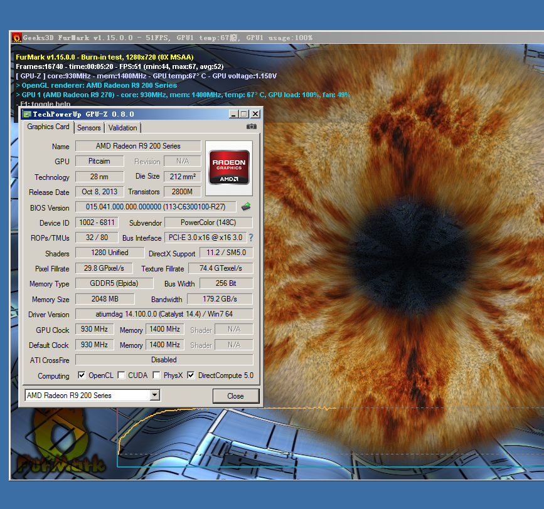Open the AMD Radeon R9 200 Series dropdown
Image resolution: width=544 pixels, height=509 pixels.
(x=155, y=395)
